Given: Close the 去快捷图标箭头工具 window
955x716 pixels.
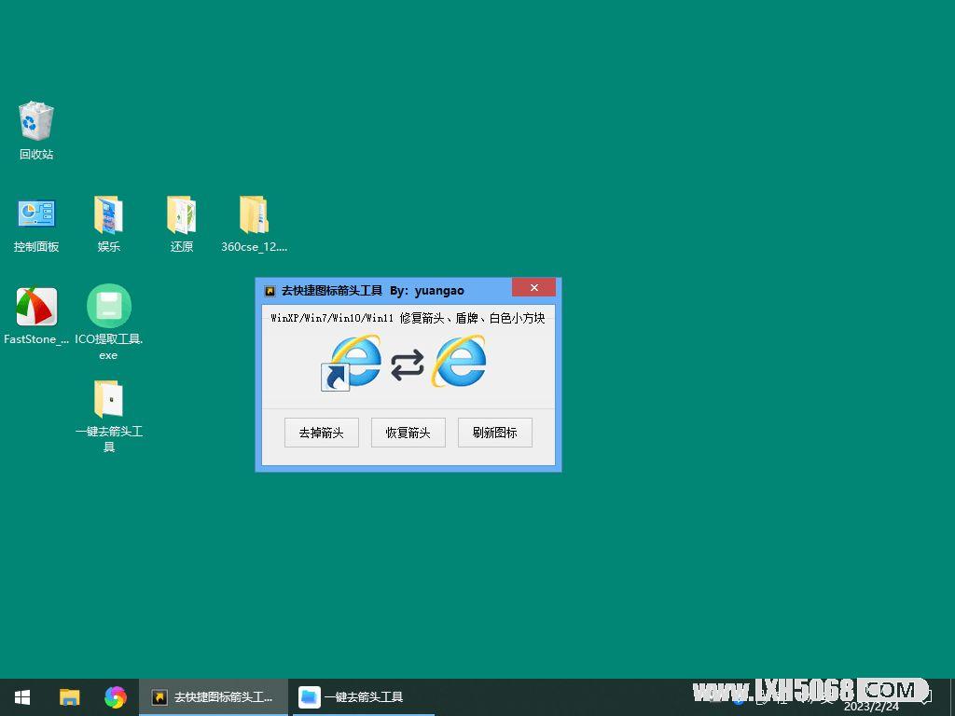Looking at the screenshot, I should (533, 287).
